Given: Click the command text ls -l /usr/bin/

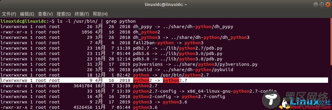Looking at the screenshot, I should point(77,22).
